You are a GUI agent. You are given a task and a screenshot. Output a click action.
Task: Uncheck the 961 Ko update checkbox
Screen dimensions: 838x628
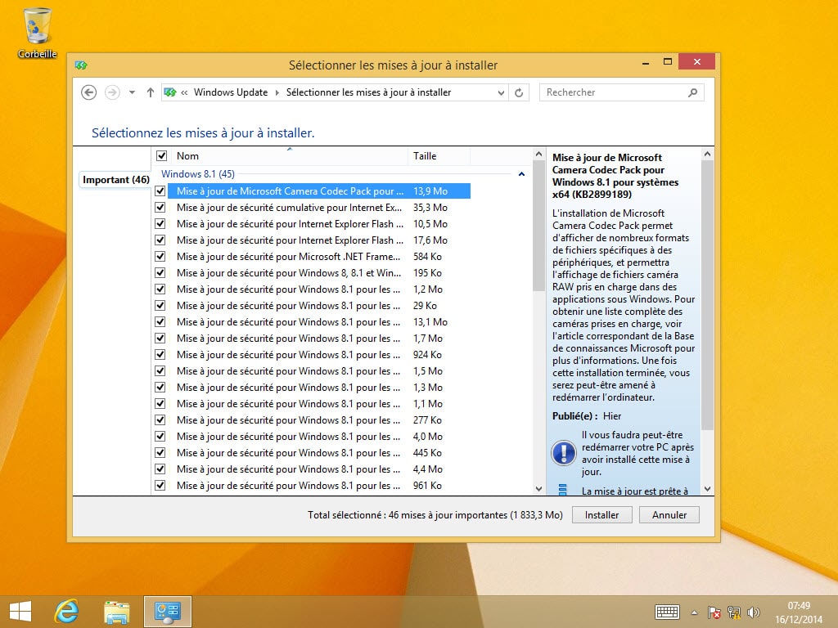coord(160,486)
